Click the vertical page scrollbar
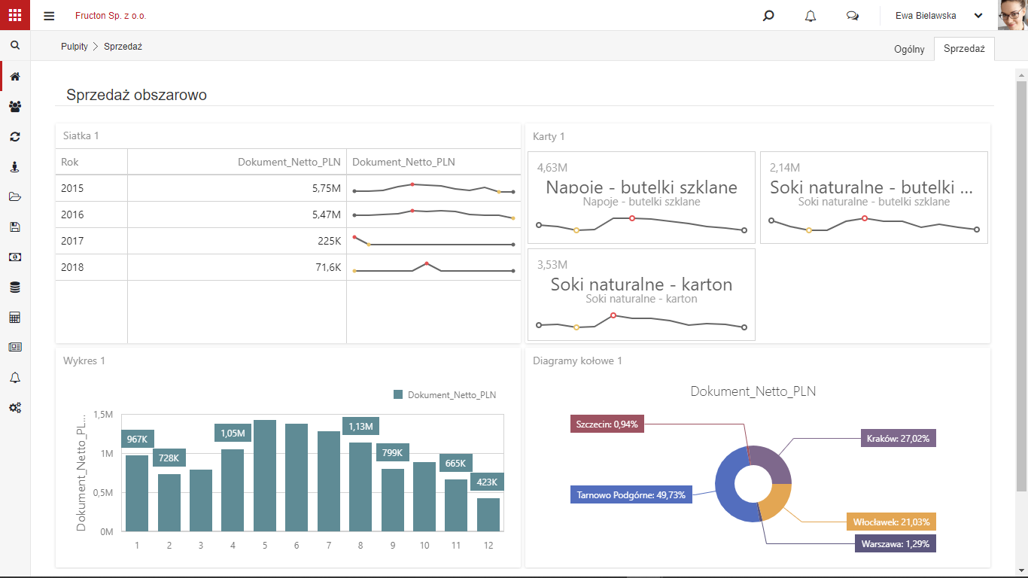 pyautogui.click(x=1021, y=284)
